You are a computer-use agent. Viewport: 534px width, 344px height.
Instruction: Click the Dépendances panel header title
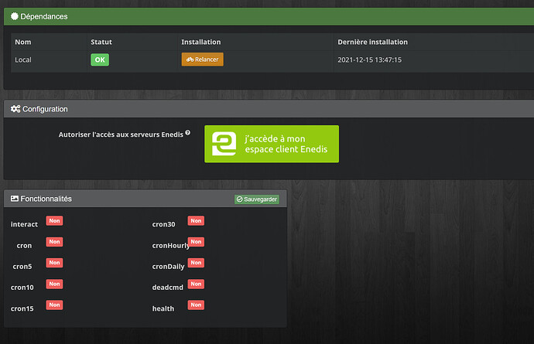[44, 16]
